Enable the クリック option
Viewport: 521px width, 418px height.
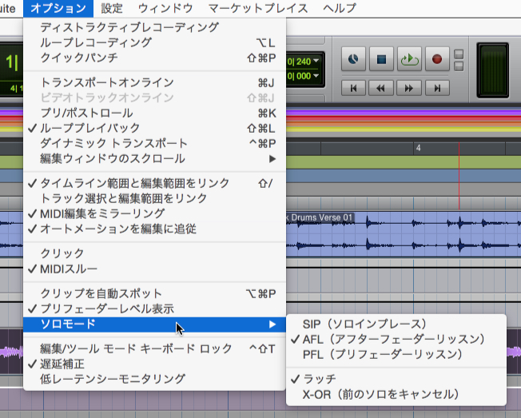click(154, 253)
